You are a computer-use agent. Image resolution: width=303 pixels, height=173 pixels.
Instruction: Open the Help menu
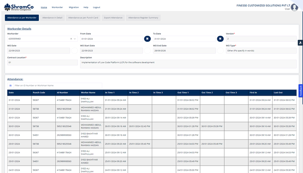[x=86, y=7]
